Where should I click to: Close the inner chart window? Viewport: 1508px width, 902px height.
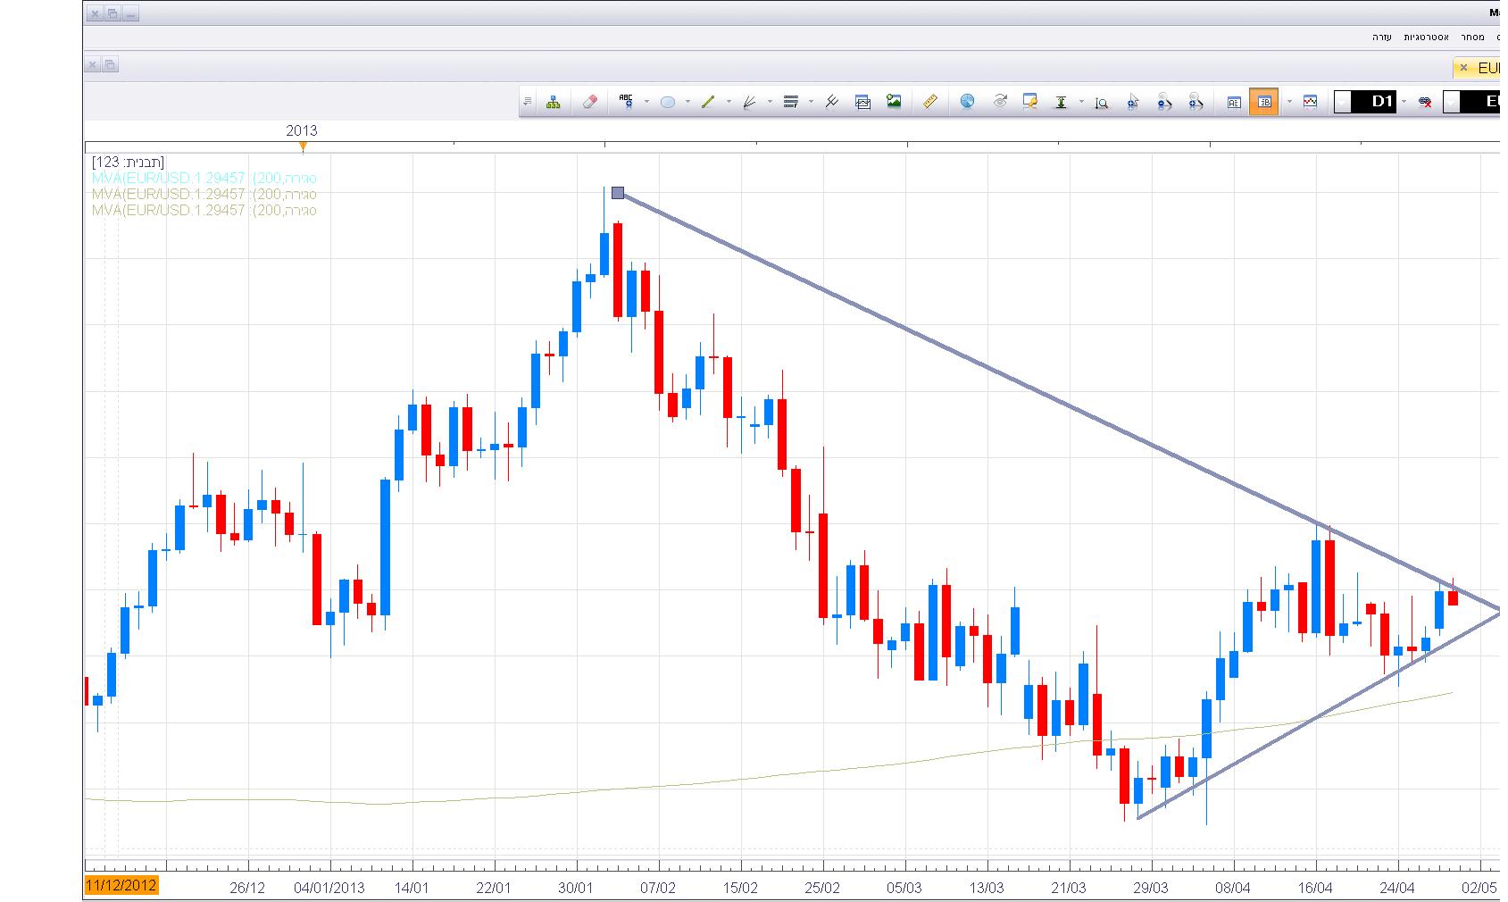point(93,65)
